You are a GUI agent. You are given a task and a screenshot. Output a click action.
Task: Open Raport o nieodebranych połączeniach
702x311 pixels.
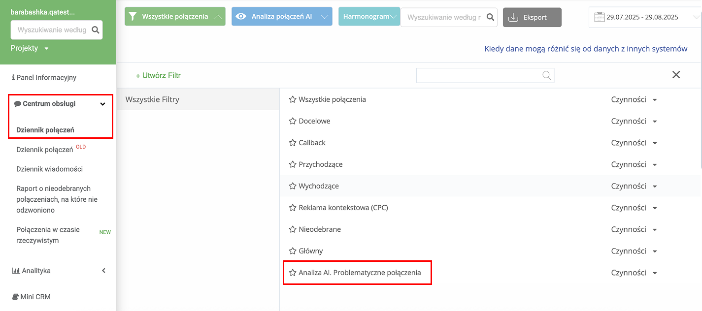point(57,199)
